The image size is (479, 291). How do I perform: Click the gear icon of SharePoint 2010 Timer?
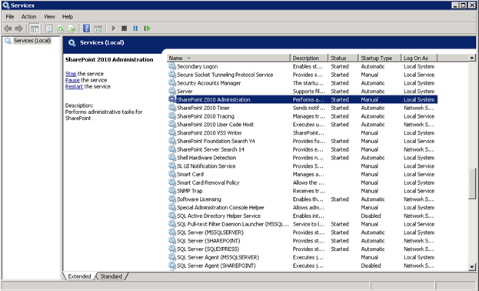[172, 108]
